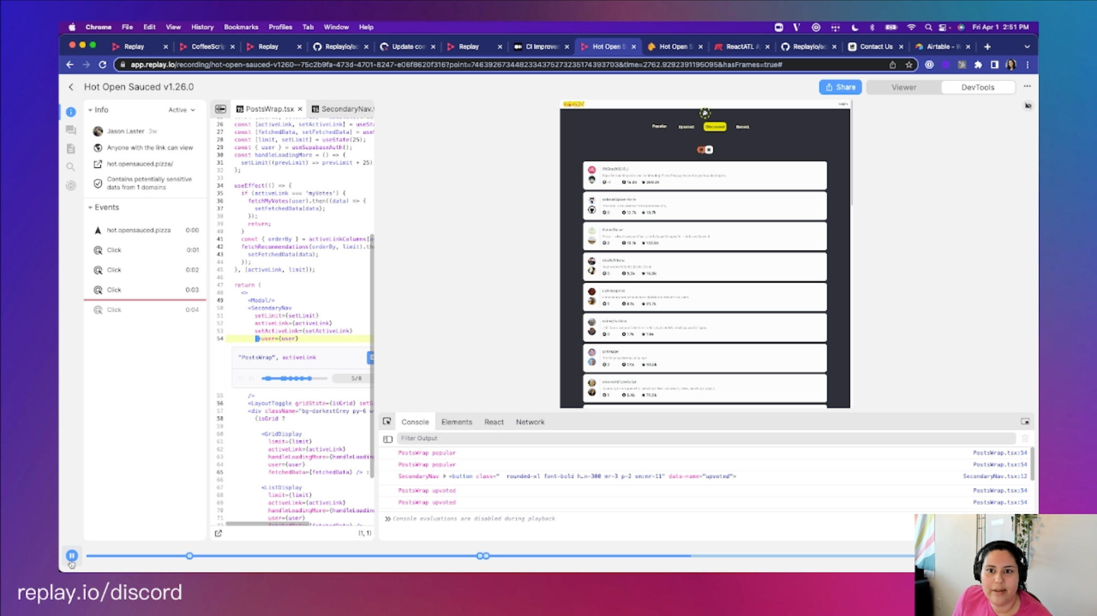The image size is (1097, 616).
Task: Activate the element picker in console toolbar
Action: click(387, 422)
